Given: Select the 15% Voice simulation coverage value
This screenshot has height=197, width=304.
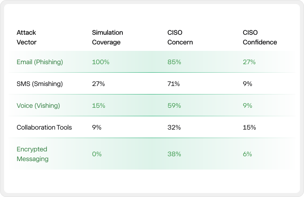Looking at the screenshot, I should [x=98, y=106].
